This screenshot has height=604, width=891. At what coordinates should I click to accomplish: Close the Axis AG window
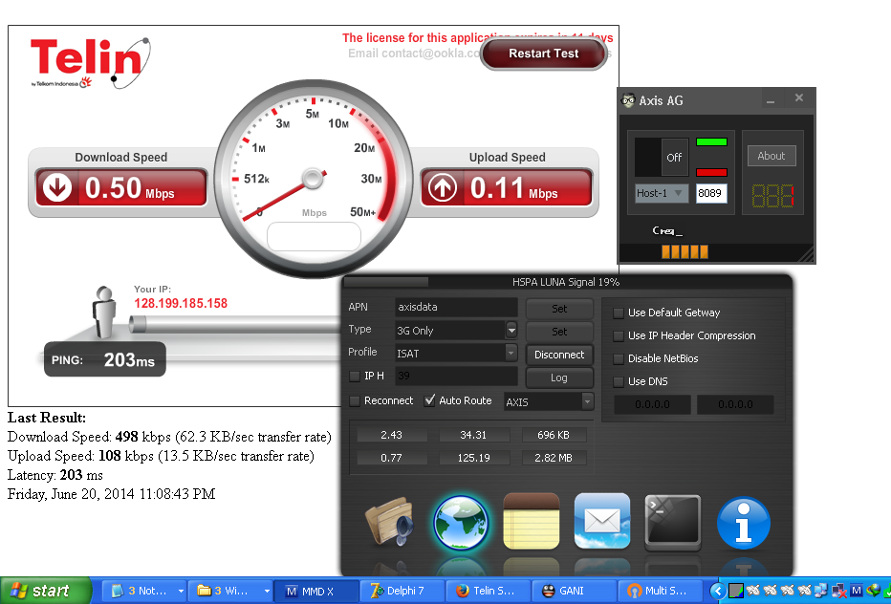pyautogui.click(x=799, y=98)
